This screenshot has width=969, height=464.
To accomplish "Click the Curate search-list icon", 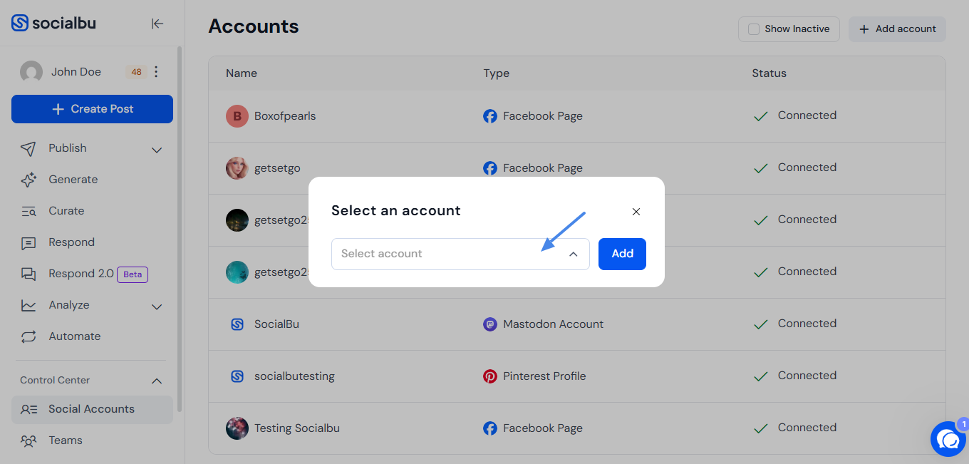I will pos(28,211).
